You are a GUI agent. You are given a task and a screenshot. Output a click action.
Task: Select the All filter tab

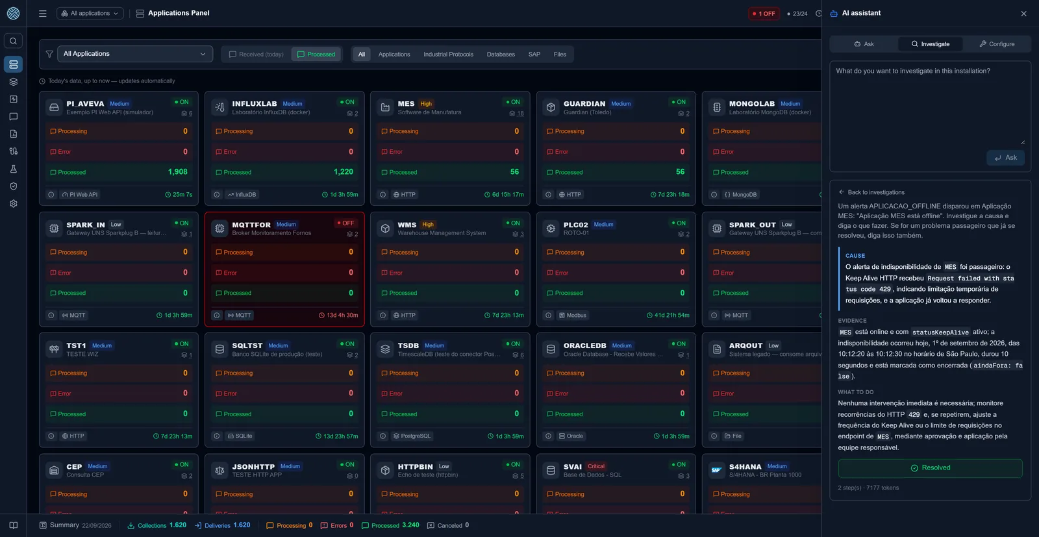point(362,55)
